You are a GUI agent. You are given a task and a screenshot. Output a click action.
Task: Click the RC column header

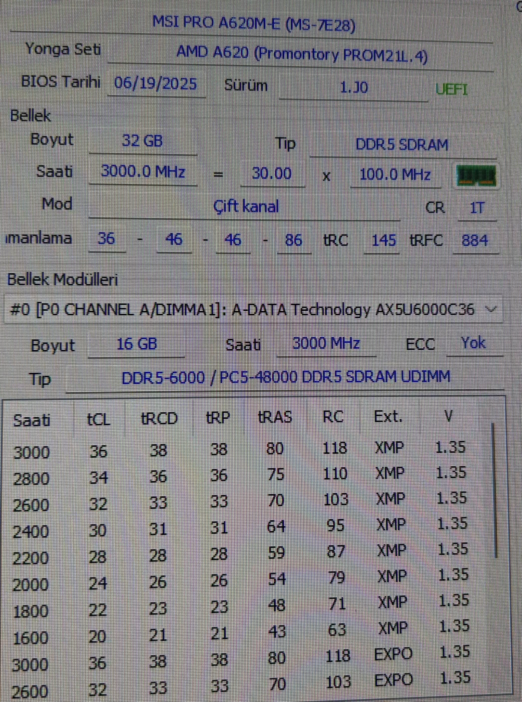click(x=333, y=416)
